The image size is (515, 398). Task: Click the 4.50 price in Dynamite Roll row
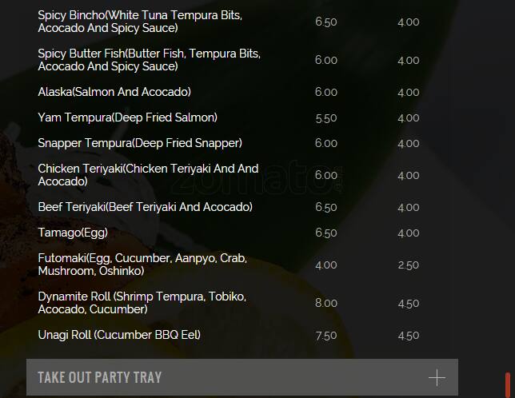tap(408, 304)
